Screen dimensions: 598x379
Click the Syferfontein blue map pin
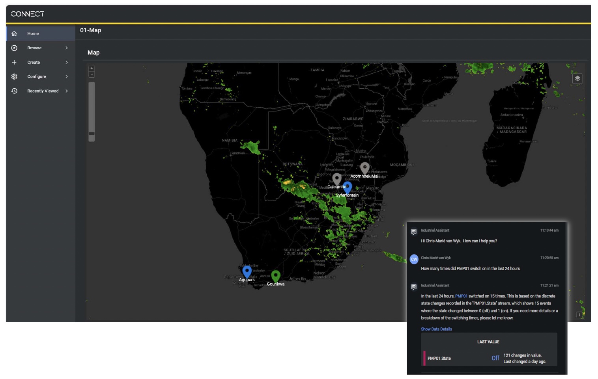(348, 187)
